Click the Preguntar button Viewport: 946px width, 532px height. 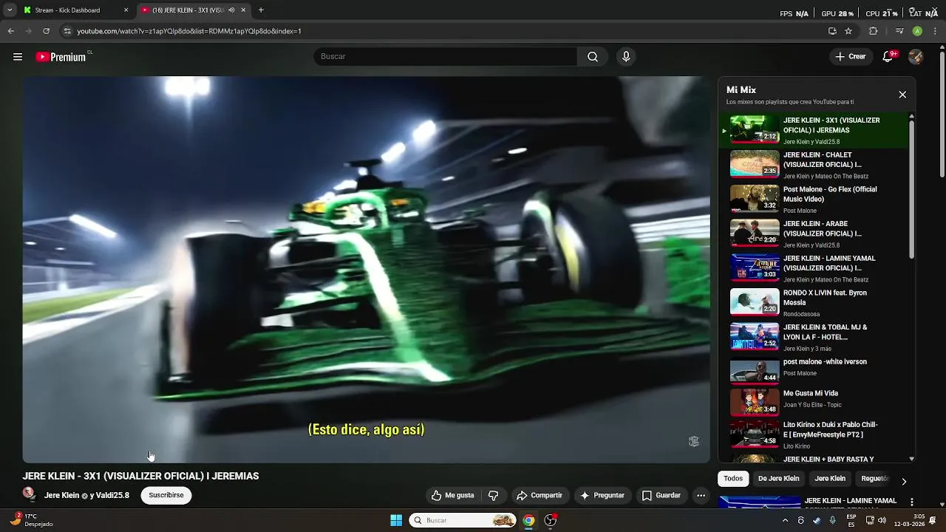click(x=603, y=495)
